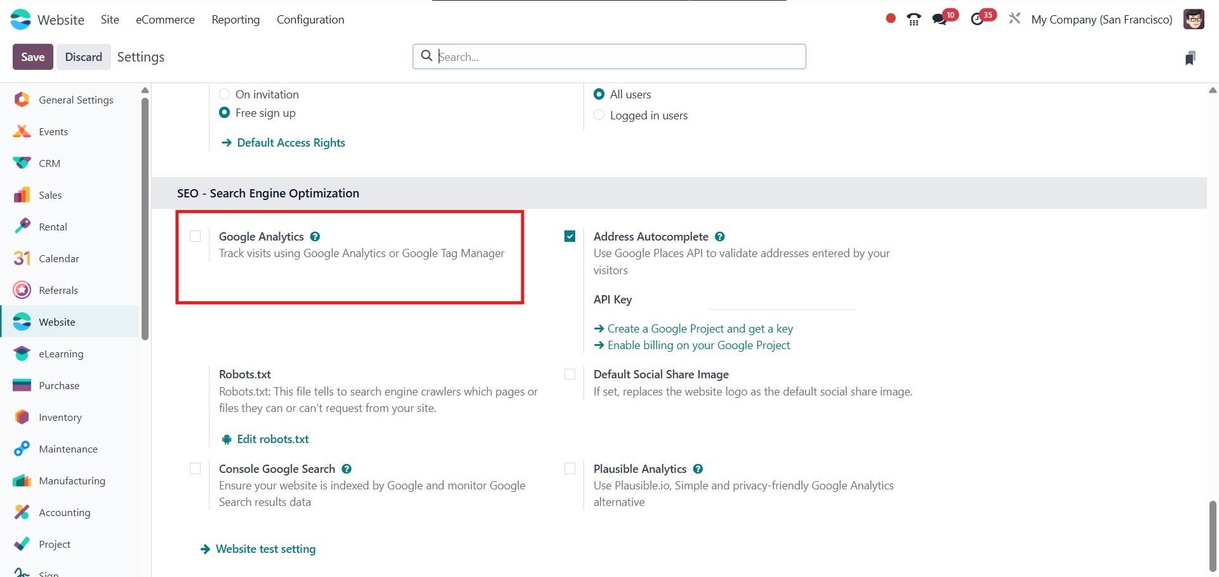1219x577 pixels.
Task: Click the SEO - Search Engine Optimization heading
Action: click(268, 193)
